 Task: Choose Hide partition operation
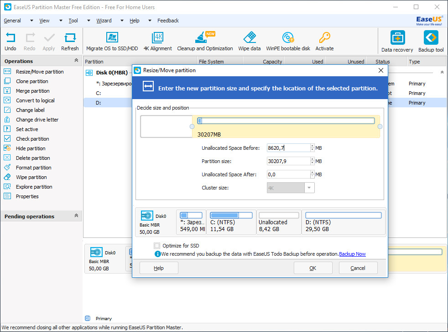click(31, 148)
